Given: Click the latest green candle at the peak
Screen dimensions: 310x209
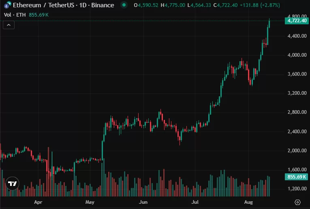Looking at the screenshot, I should click(269, 23).
